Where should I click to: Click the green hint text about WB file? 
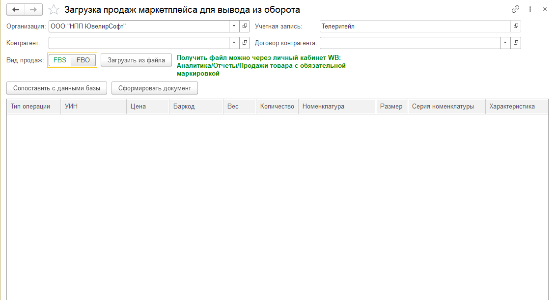pos(261,66)
